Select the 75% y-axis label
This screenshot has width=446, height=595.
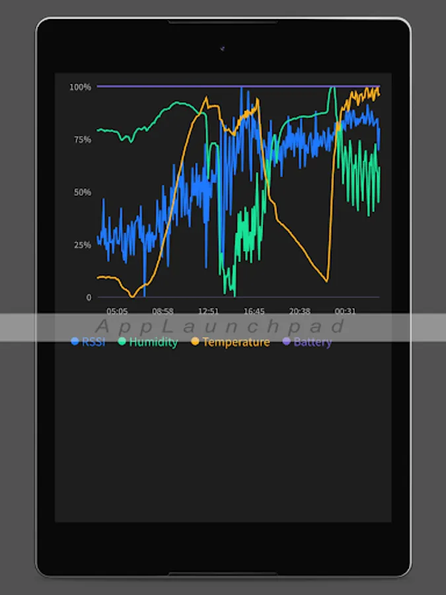click(x=83, y=139)
